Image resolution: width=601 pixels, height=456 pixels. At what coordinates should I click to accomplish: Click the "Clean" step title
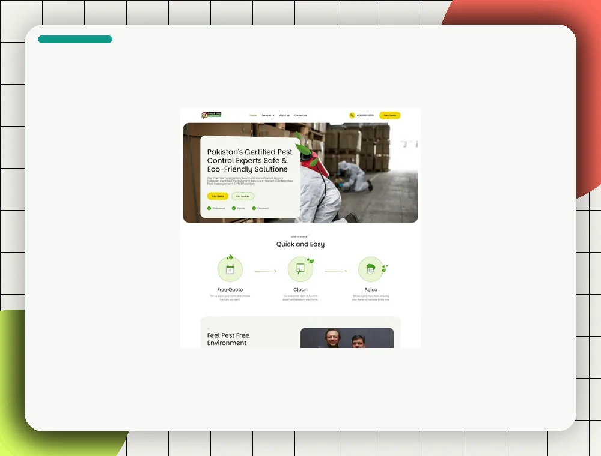coord(300,290)
